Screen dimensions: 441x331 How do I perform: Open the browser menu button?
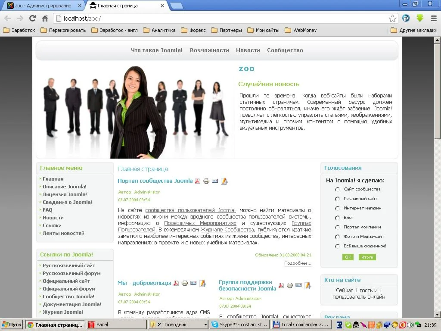click(433, 19)
